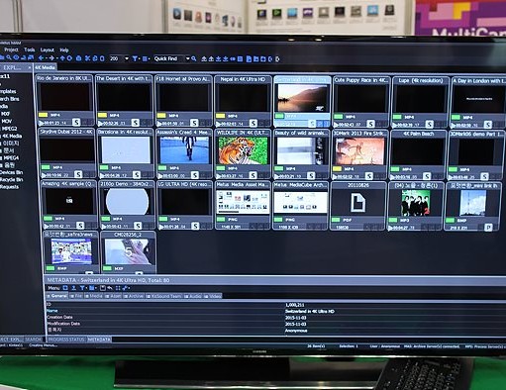Click the filter funnel icon in main toolbar
This screenshot has height=390, width=506.
(x=135, y=58)
